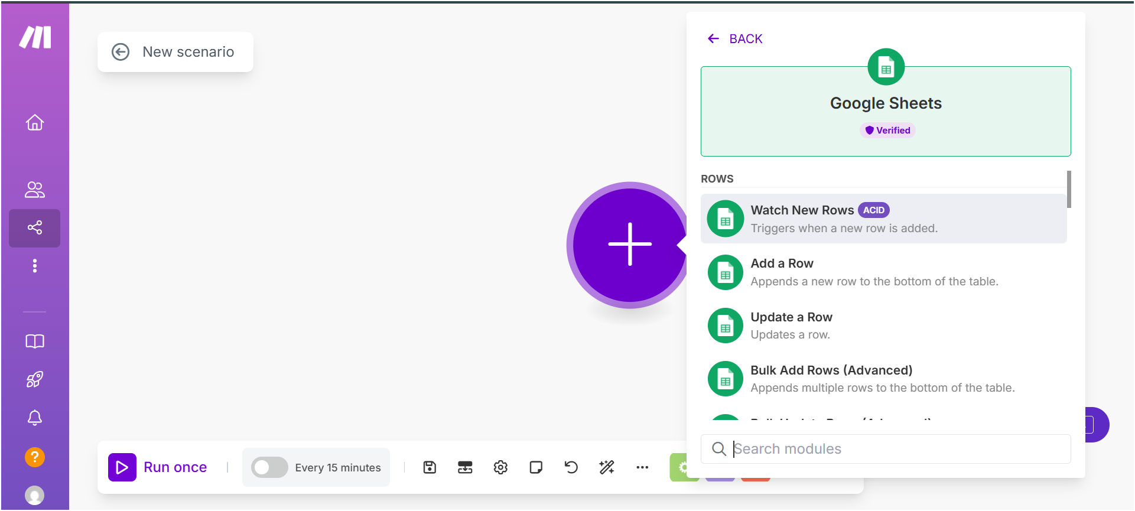1135x511 pixels.
Task: Open the orange Help question mark
Action: point(35,457)
